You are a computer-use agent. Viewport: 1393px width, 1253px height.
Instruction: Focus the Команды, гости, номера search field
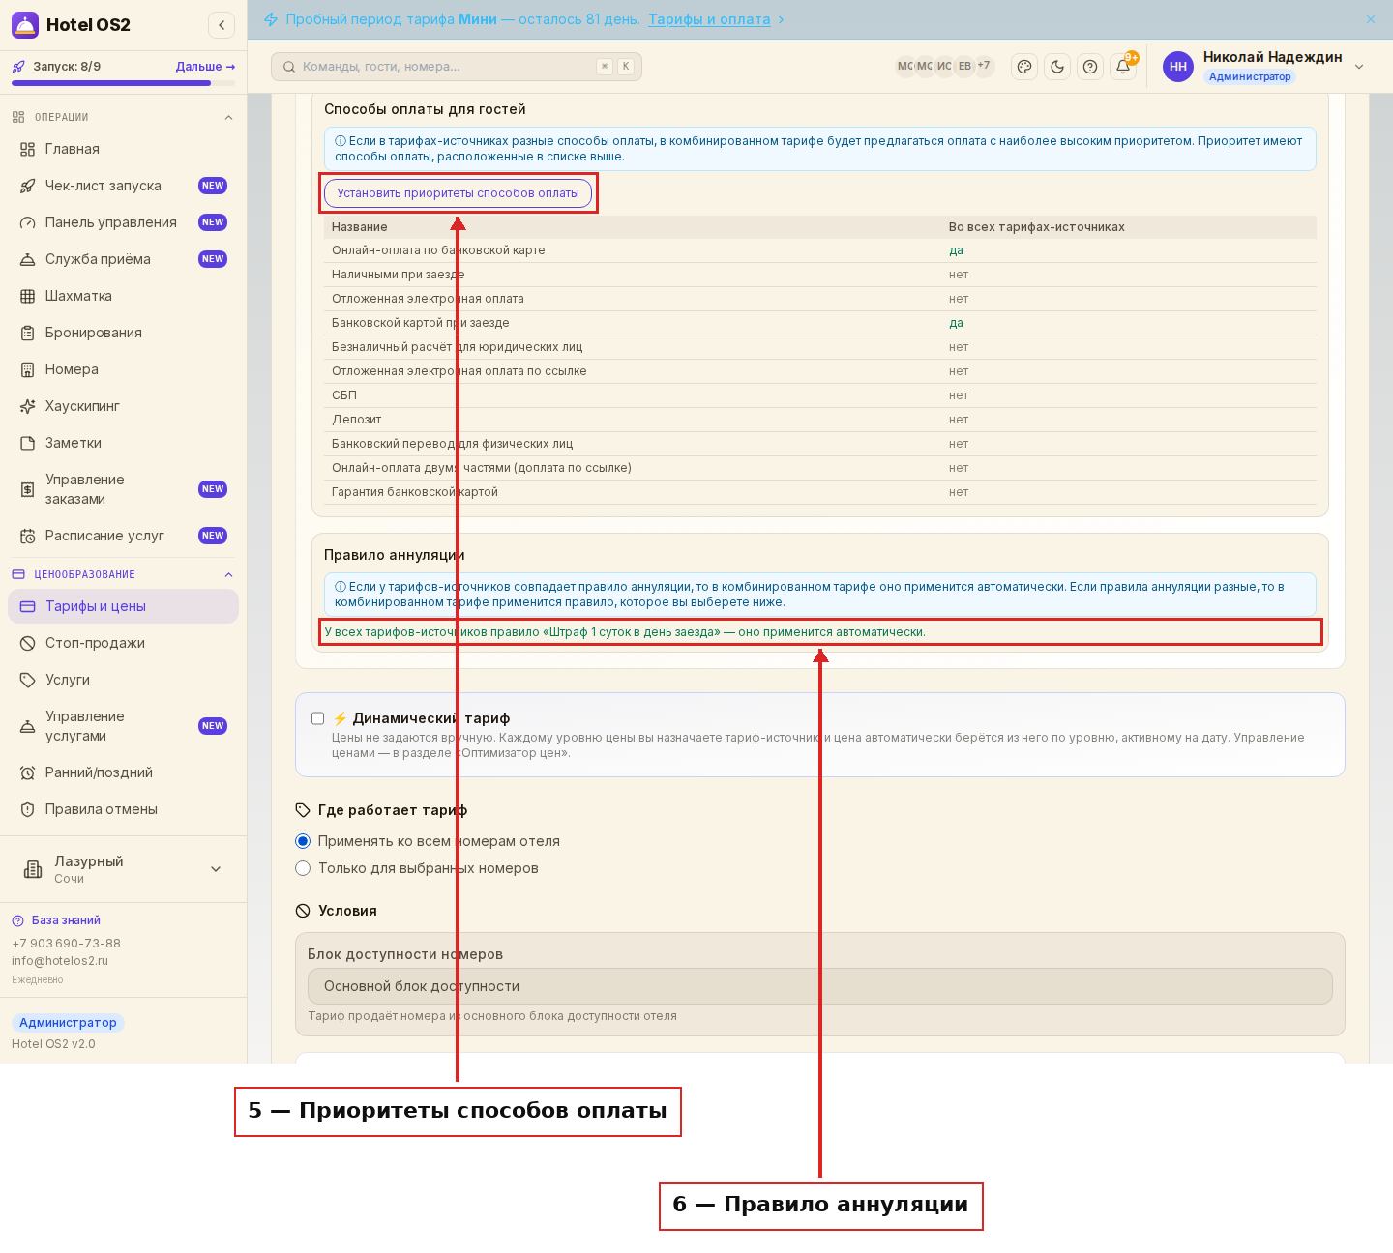point(457,67)
